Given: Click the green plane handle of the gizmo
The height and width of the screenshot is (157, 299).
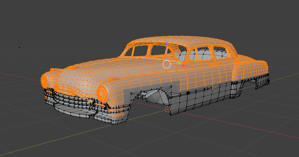Looking at the screenshot, I should 176,54.
